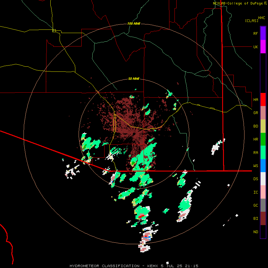Click the radar site center of biological returns

[134, 134]
